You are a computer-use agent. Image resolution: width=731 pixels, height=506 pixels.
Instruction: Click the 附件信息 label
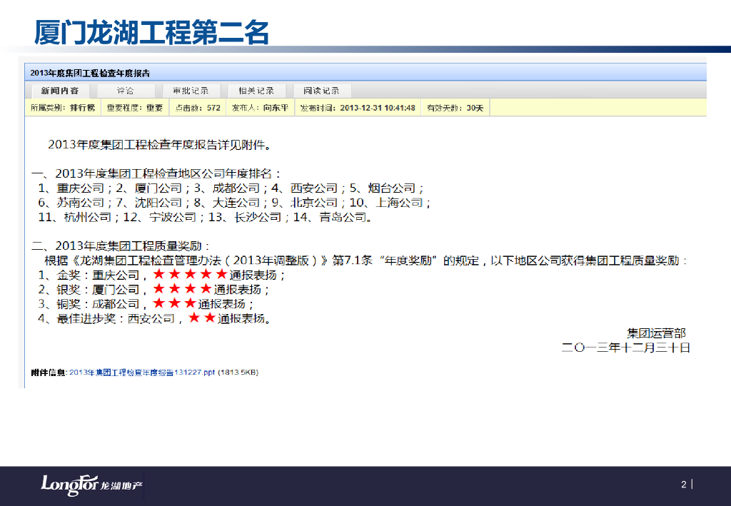49,373
